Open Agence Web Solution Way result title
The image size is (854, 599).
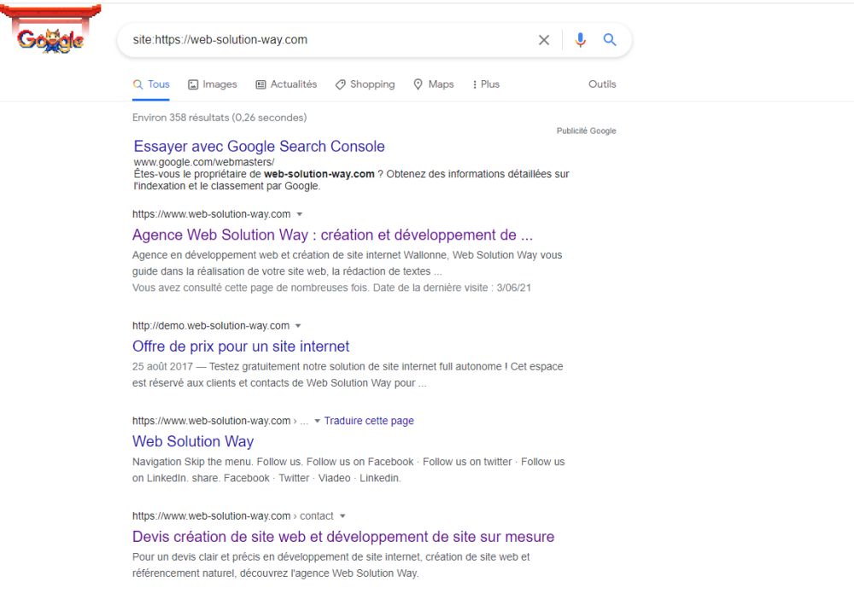coord(332,235)
